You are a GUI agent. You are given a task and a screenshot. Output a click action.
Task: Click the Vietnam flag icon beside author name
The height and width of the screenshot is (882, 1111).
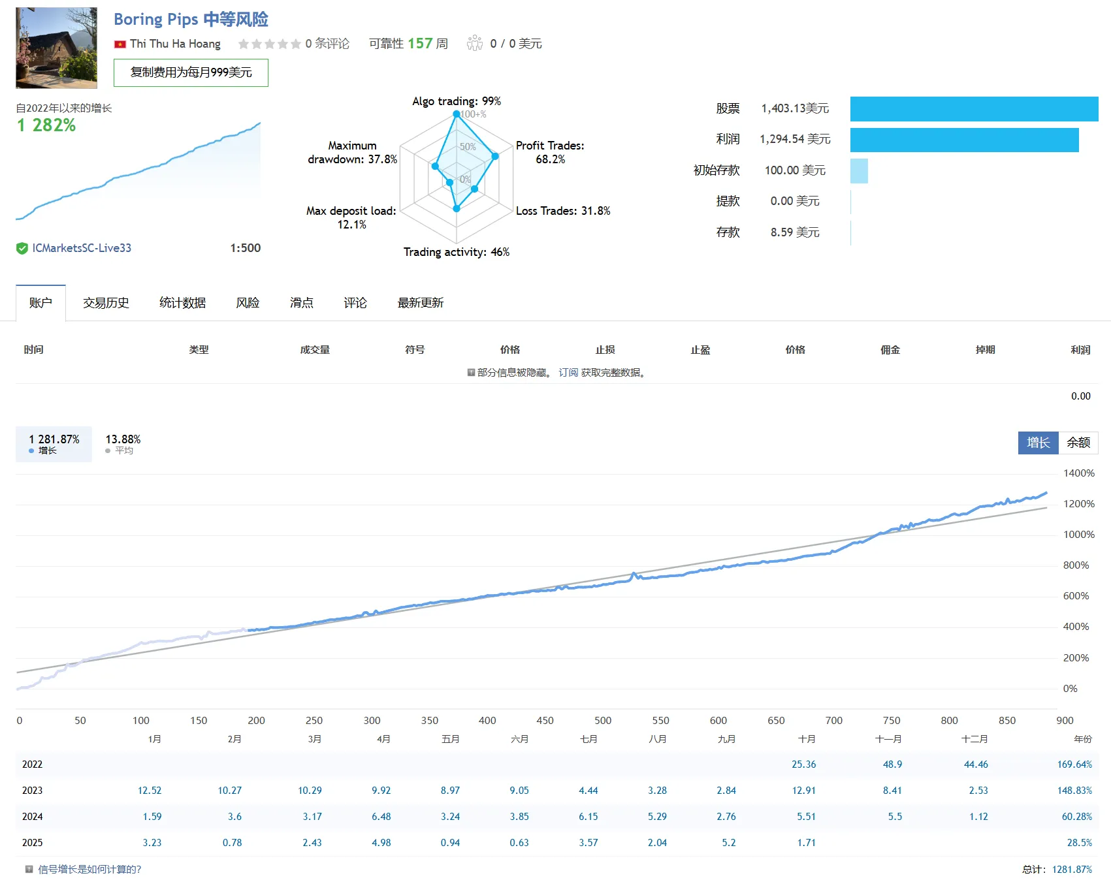pyautogui.click(x=120, y=44)
